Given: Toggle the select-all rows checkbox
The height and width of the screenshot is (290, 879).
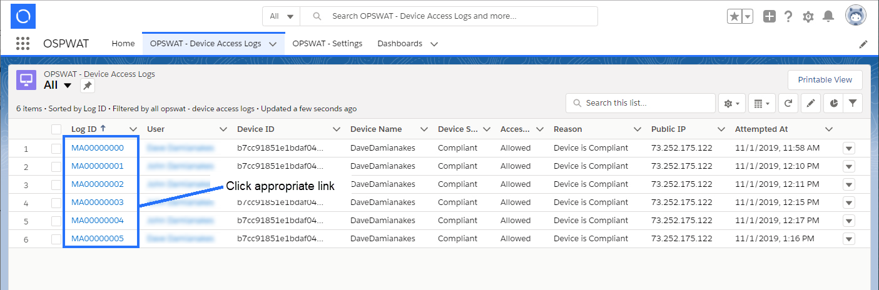Looking at the screenshot, I should tap(56, 129).
